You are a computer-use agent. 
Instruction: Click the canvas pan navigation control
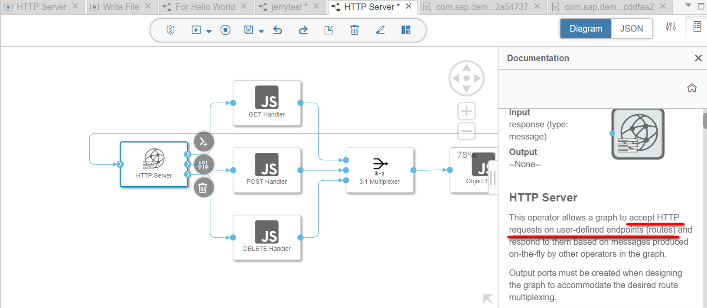[x=466, y=78]
